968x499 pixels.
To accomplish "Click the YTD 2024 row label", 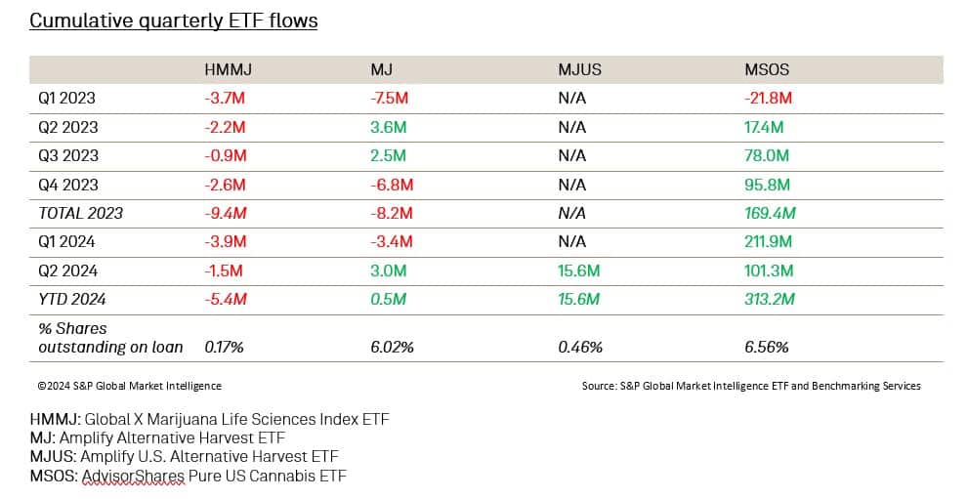I will 71,298.
